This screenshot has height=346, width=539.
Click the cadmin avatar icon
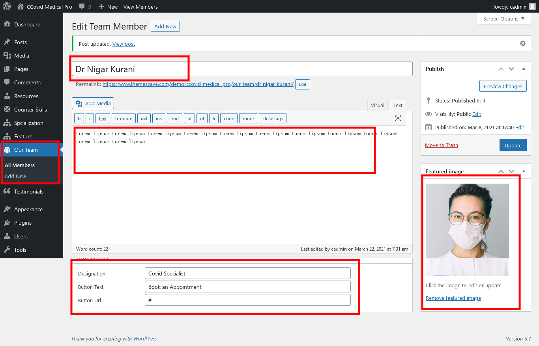(x=532, y=6)
